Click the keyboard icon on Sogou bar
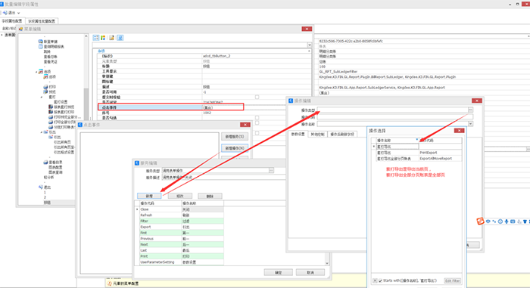Screen dimensions: 530x288 click(x=513, y=221)
